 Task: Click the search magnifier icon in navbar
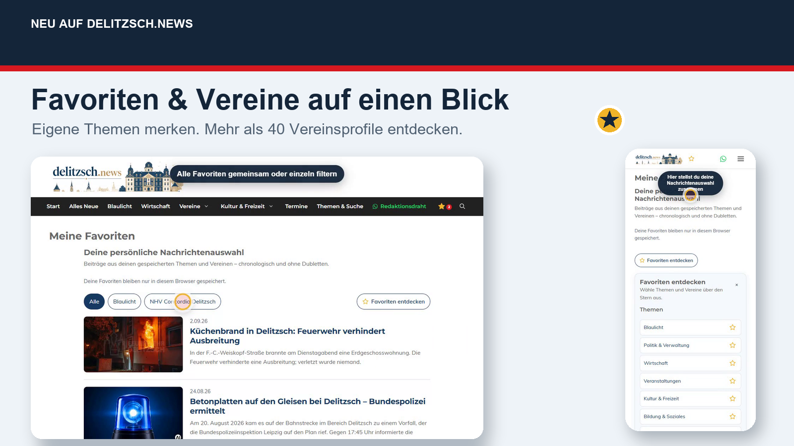coord(462,206)
